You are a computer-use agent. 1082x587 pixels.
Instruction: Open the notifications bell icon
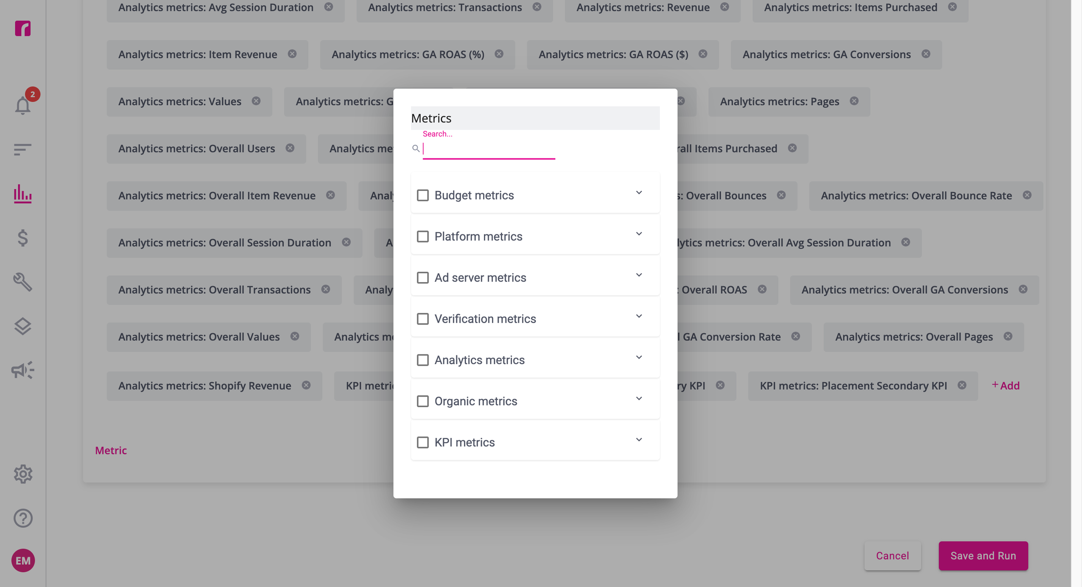coord(23,105)
